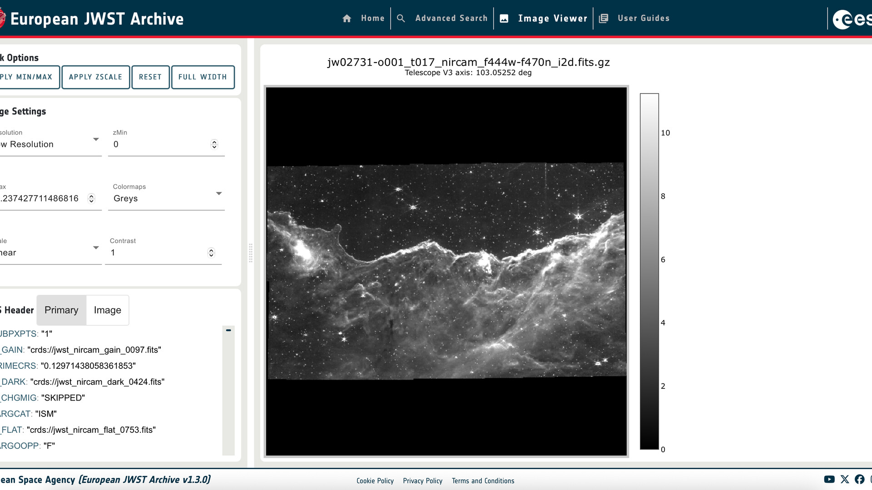This screenshot has width=872, height=490.
Task: Switch to the Image header tab
Action: click(x=108, y=310)
